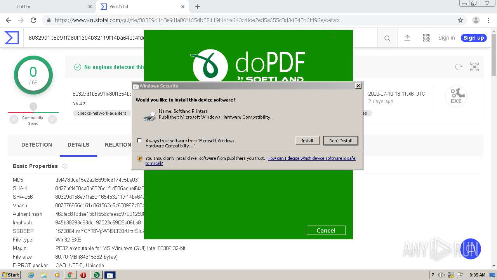497x280 pixels.
Task: Click the MD5 hash value
Action: click(97, 180)
